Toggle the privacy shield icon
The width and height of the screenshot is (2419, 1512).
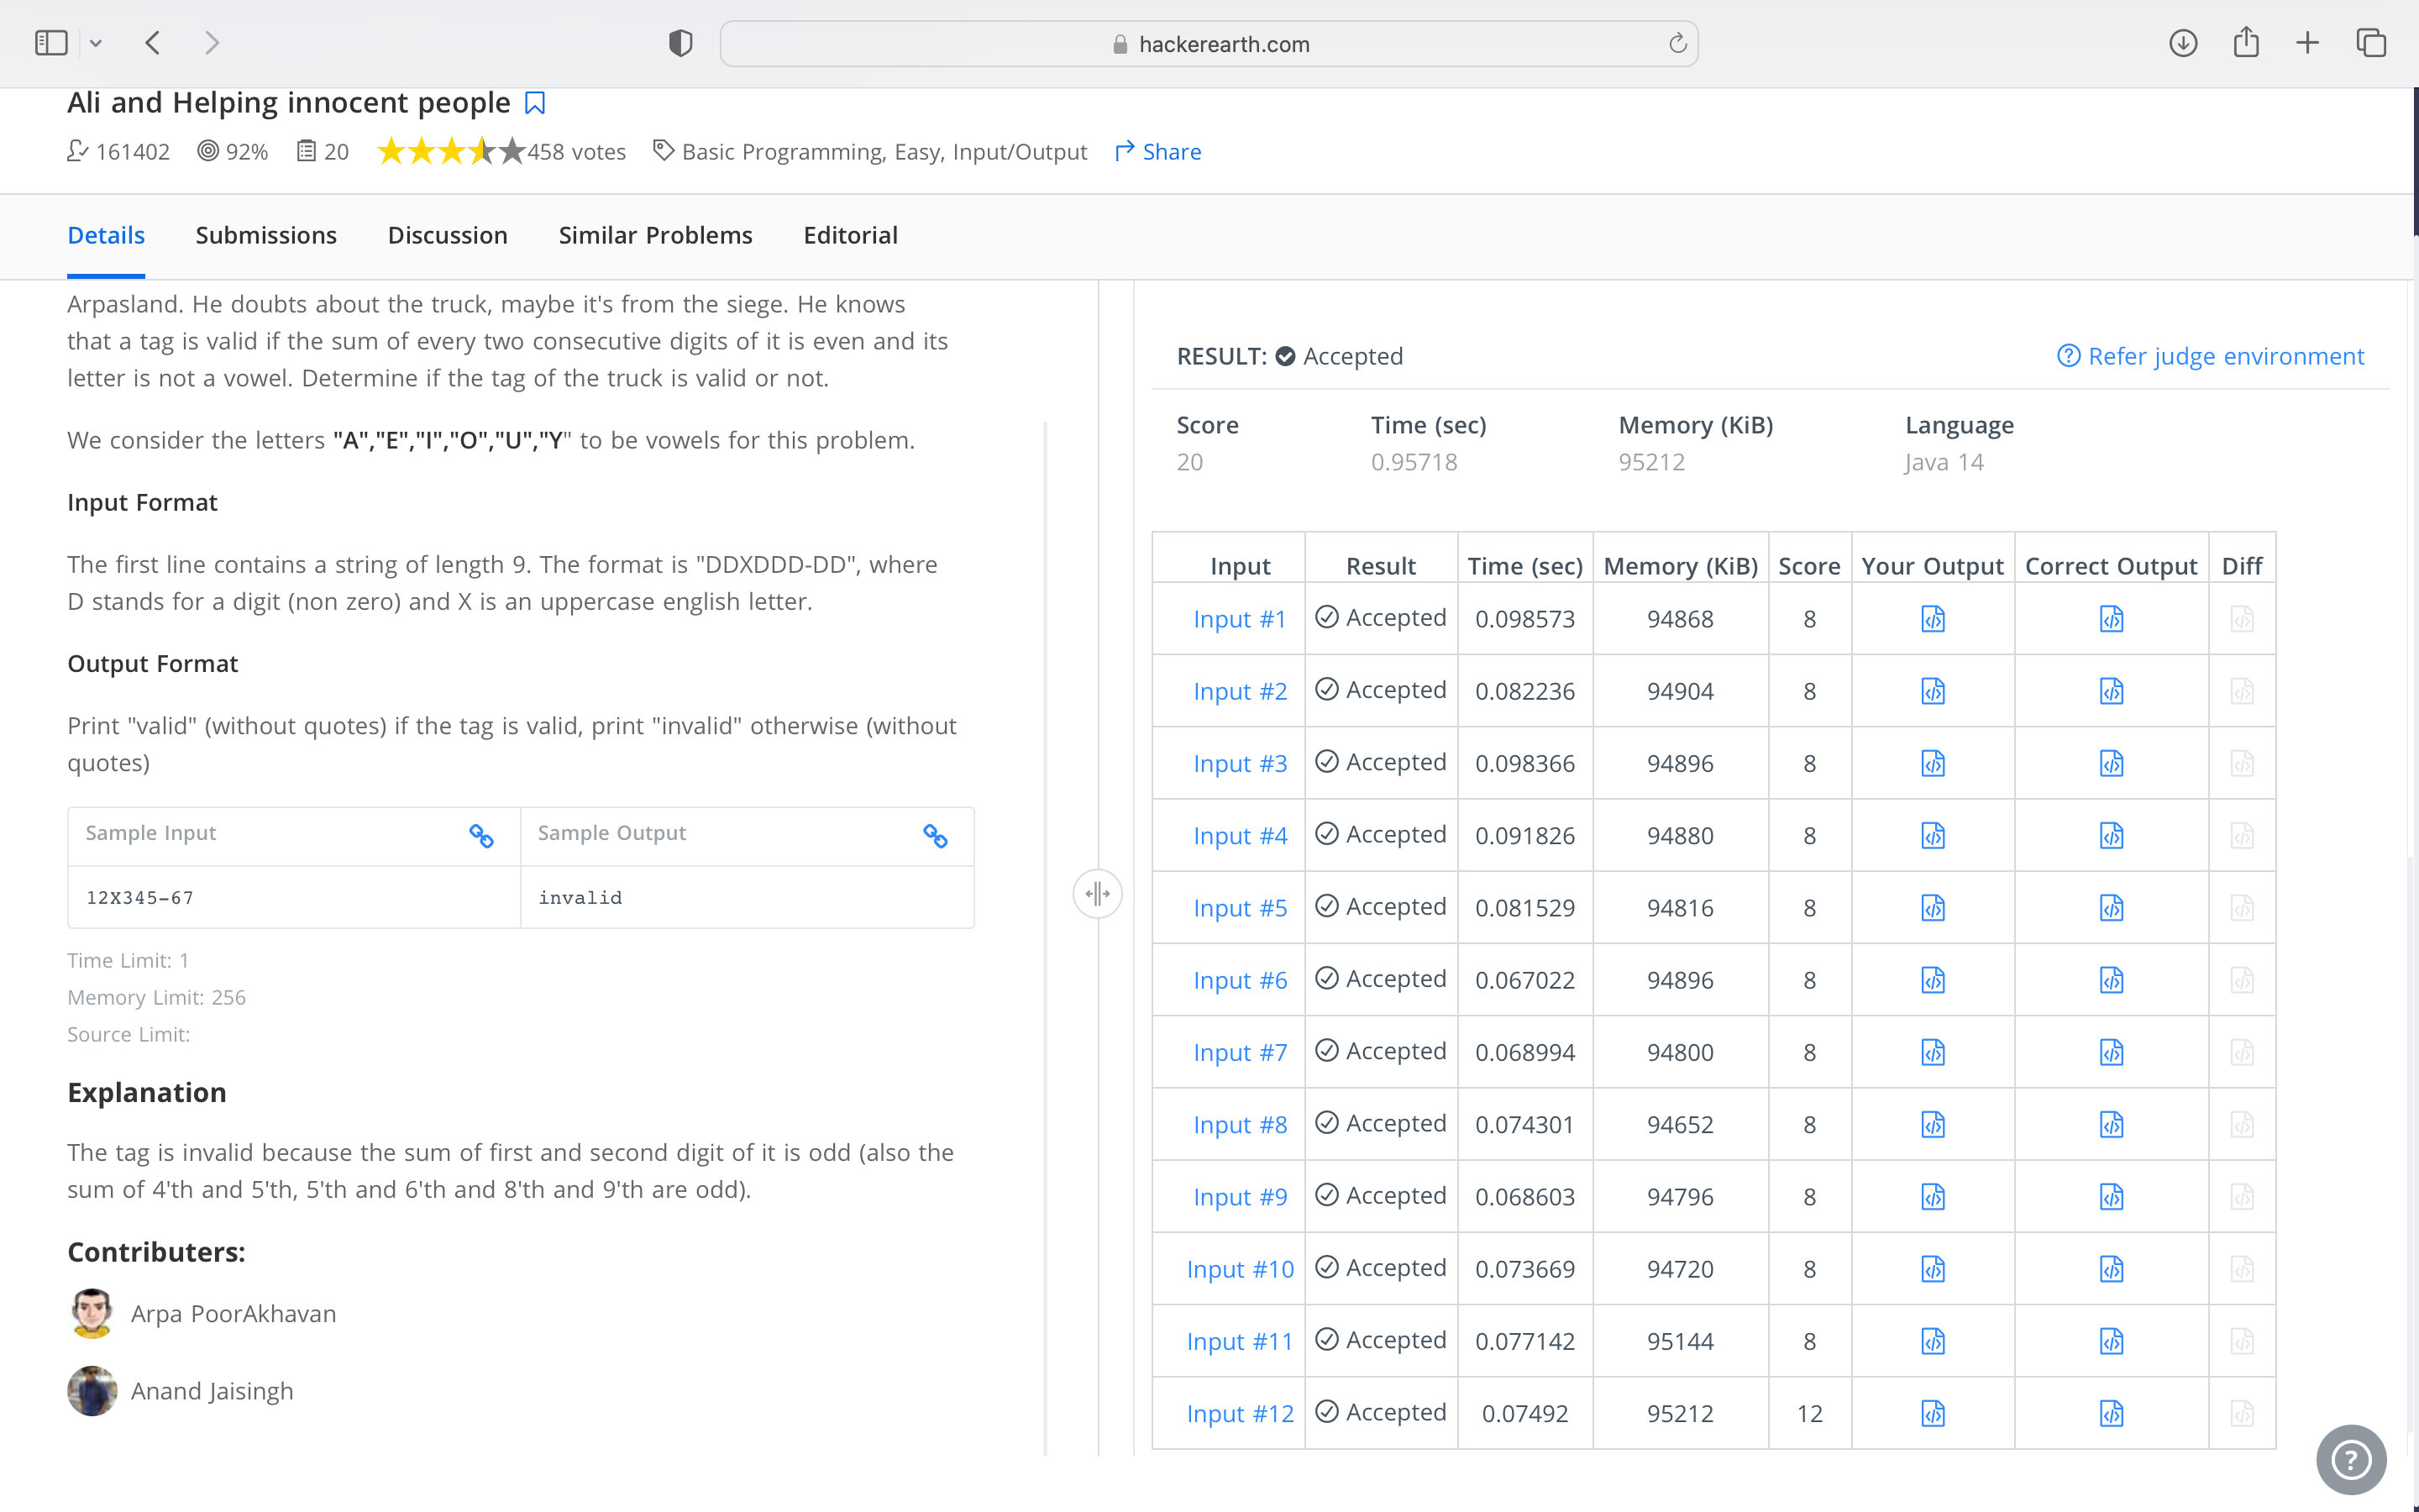[x=680, y=43]
